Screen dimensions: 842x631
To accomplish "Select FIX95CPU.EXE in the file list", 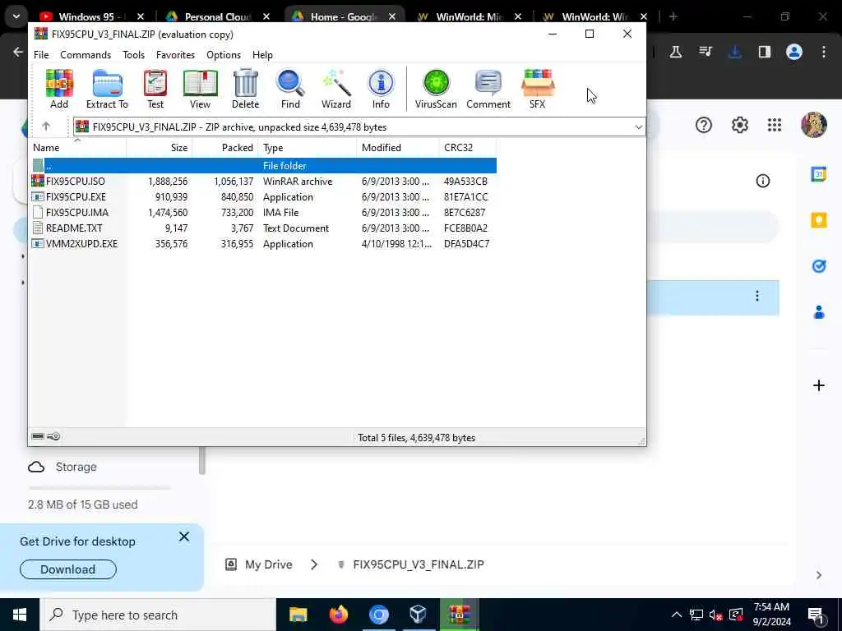I will tap(262, 197).
